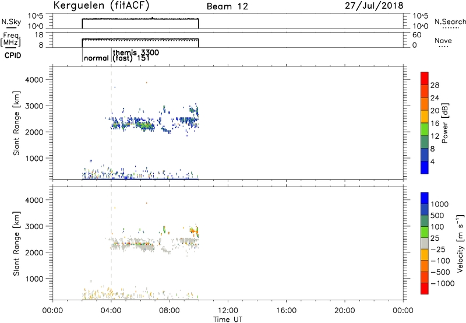Click the 'Power [dB]' colorbar title
The width and height of the screenshot is (466, 323).
point(444,123)
